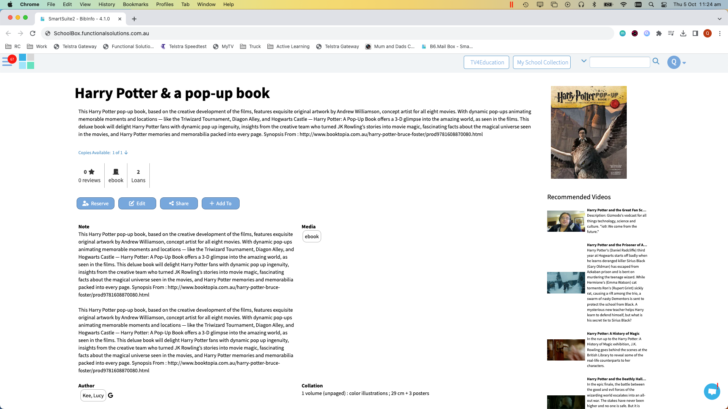Reload the page

pos(33,33)
